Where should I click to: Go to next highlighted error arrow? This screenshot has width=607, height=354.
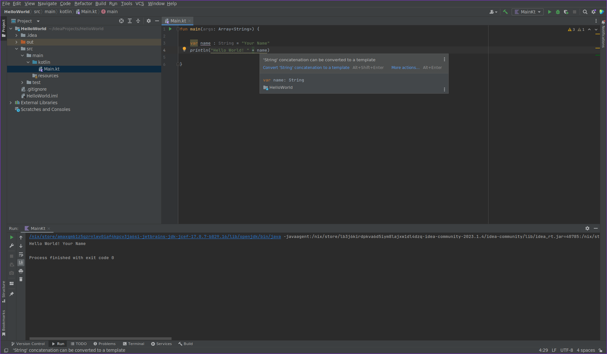pos(596,29)
